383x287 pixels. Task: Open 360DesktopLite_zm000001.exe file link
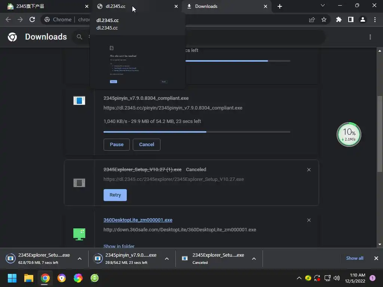click(x=138, y=220)
